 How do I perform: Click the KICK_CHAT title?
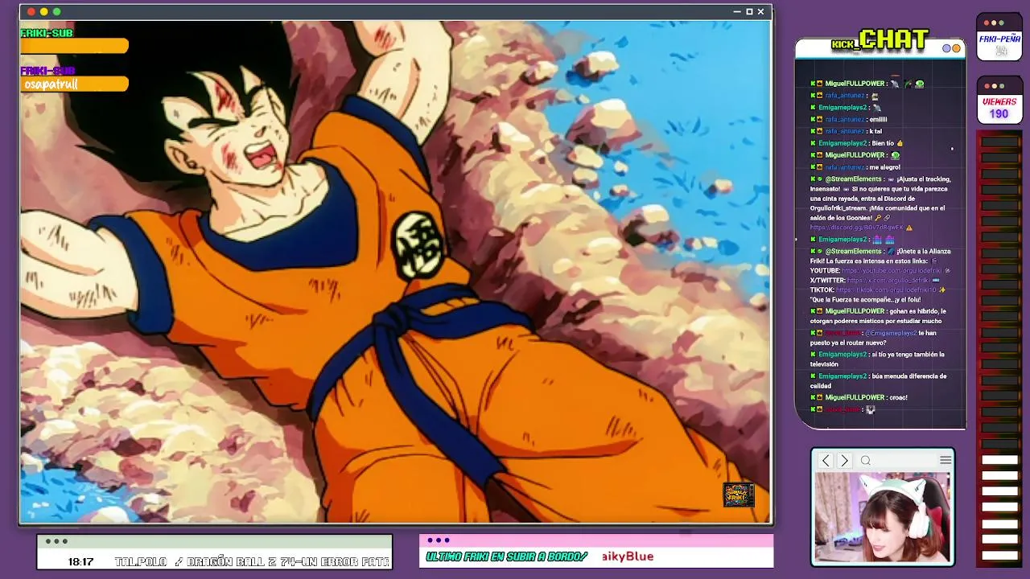click(x=880, y=39)
